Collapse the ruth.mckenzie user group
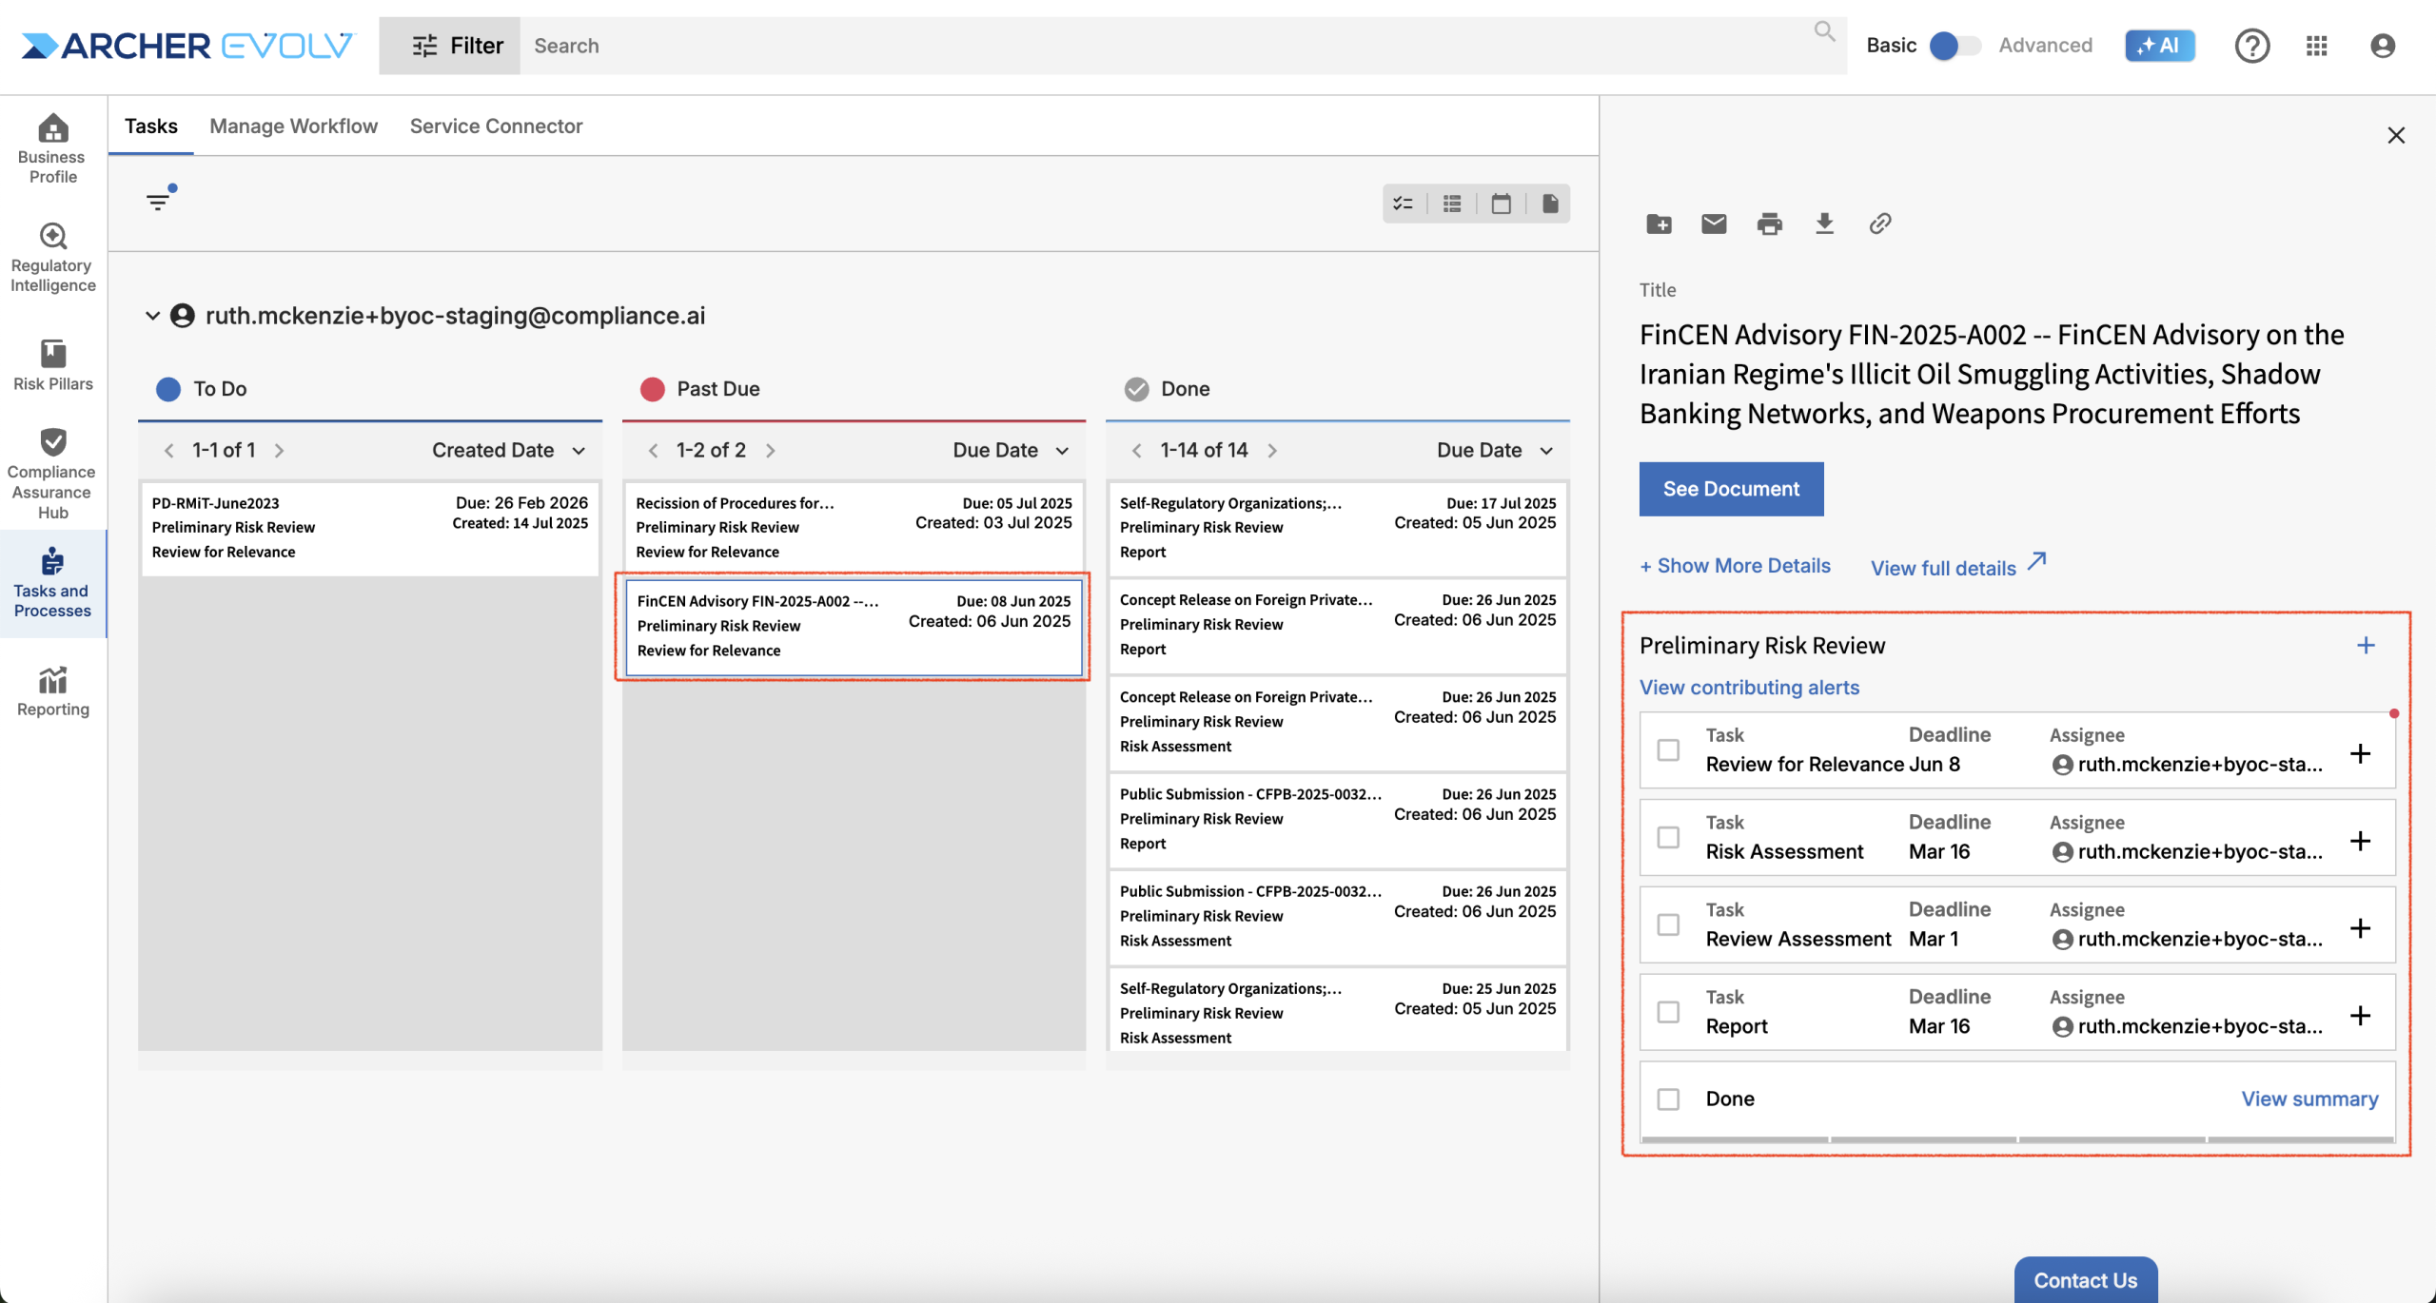The width and height of the screenshot is (2436, 1303). pyautogui.click(x=152, y=316)
